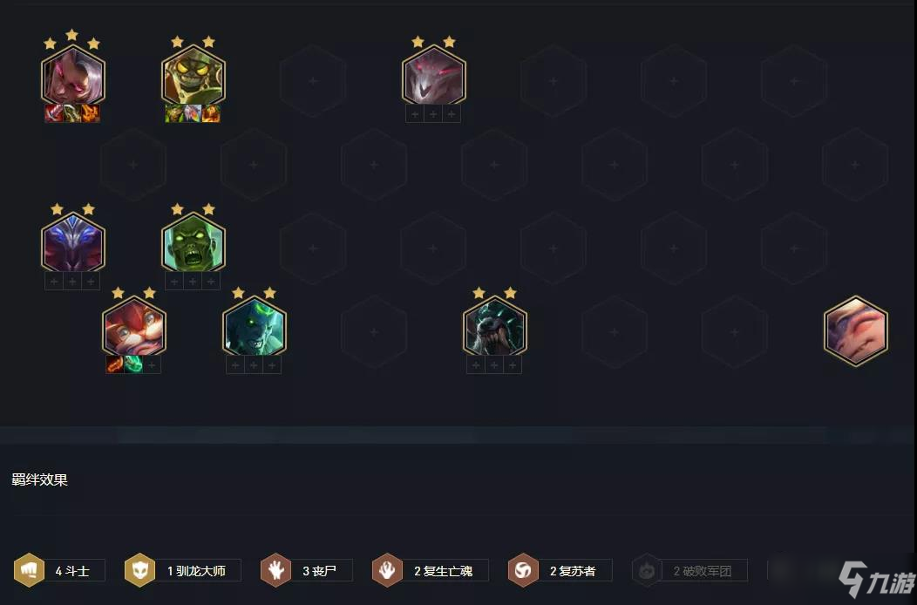Screen dimensions: 917x605
Task: Select the teal beast champion with fangs
Action: [495, 326]
